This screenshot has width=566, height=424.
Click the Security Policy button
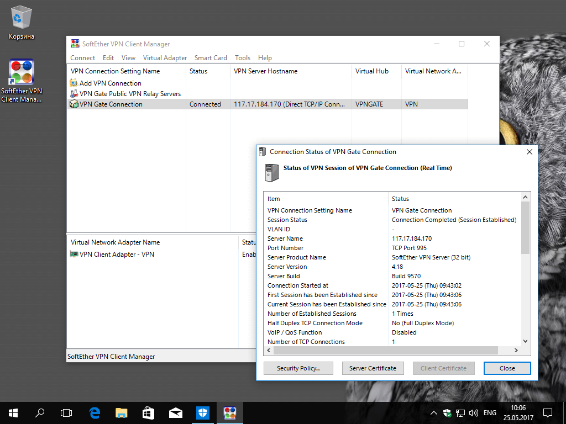click(x=298, y=368)
